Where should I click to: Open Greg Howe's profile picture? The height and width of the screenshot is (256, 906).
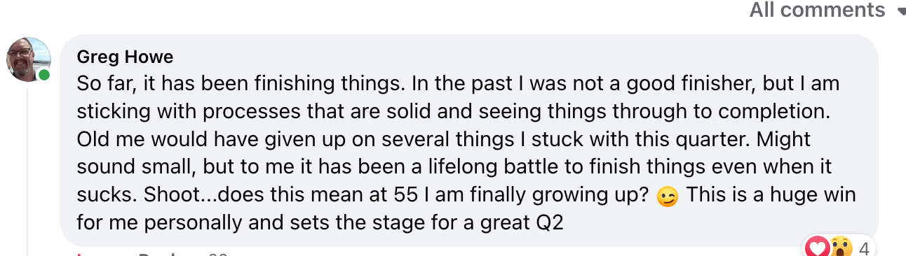(x=29, y=59)
